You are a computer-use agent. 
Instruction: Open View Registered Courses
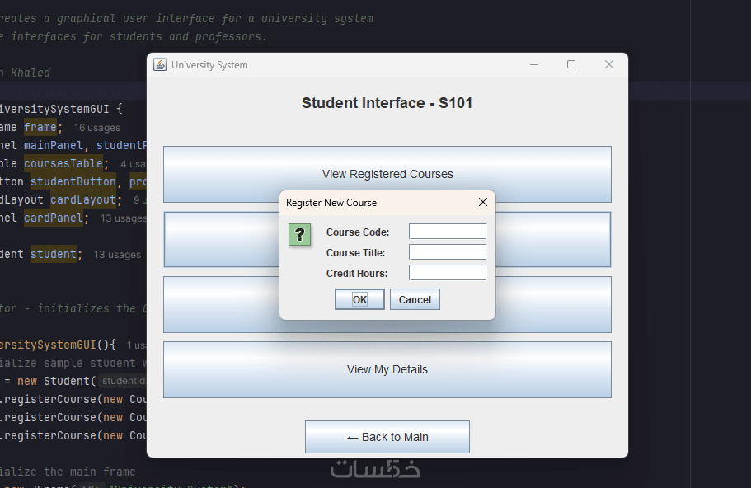[387, 174]
